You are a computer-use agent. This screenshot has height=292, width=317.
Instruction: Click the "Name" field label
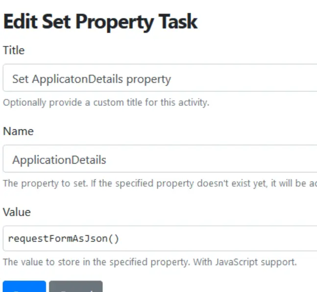[x=18, y=131]
